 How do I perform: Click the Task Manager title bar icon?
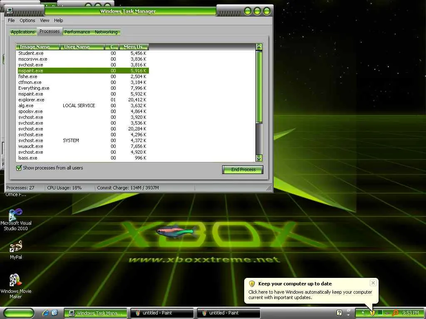10,11
